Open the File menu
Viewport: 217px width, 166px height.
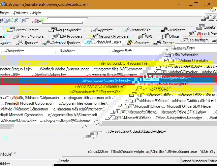213,10
